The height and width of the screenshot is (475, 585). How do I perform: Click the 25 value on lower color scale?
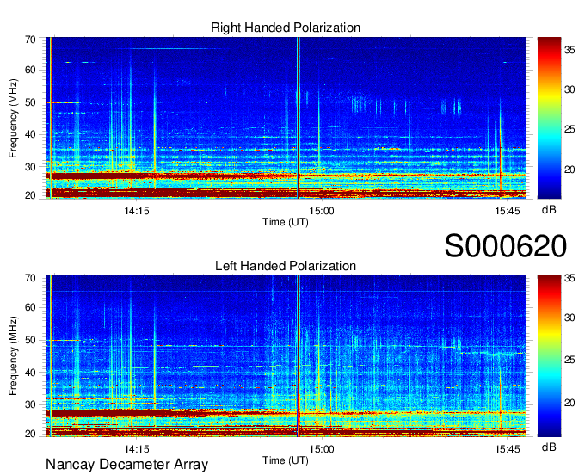570,361
